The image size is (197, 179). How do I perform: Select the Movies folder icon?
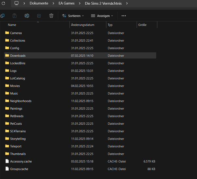[7, 86]
